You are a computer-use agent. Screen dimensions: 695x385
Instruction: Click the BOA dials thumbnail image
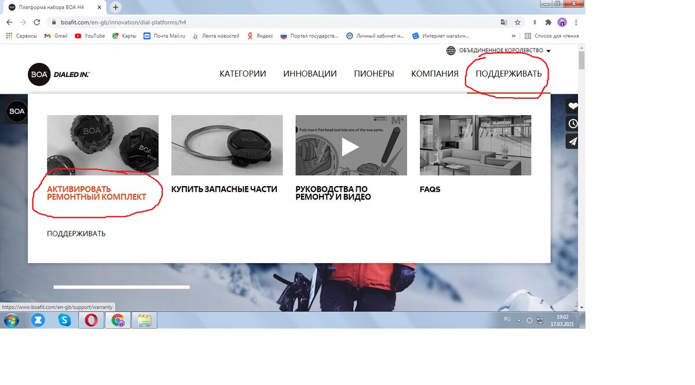(x=103, y=145)
